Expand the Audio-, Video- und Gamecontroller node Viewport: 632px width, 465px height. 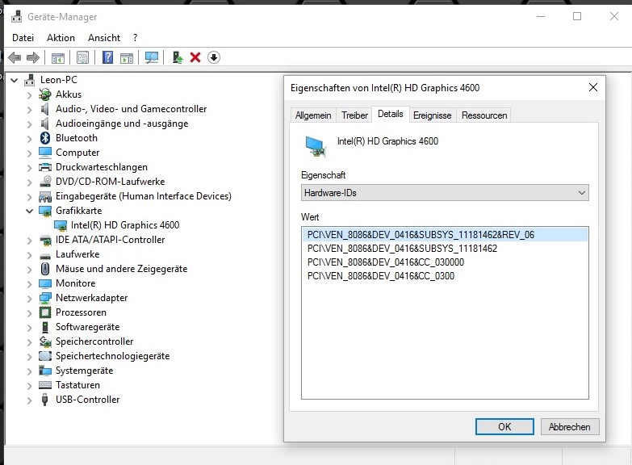point(29,109)
